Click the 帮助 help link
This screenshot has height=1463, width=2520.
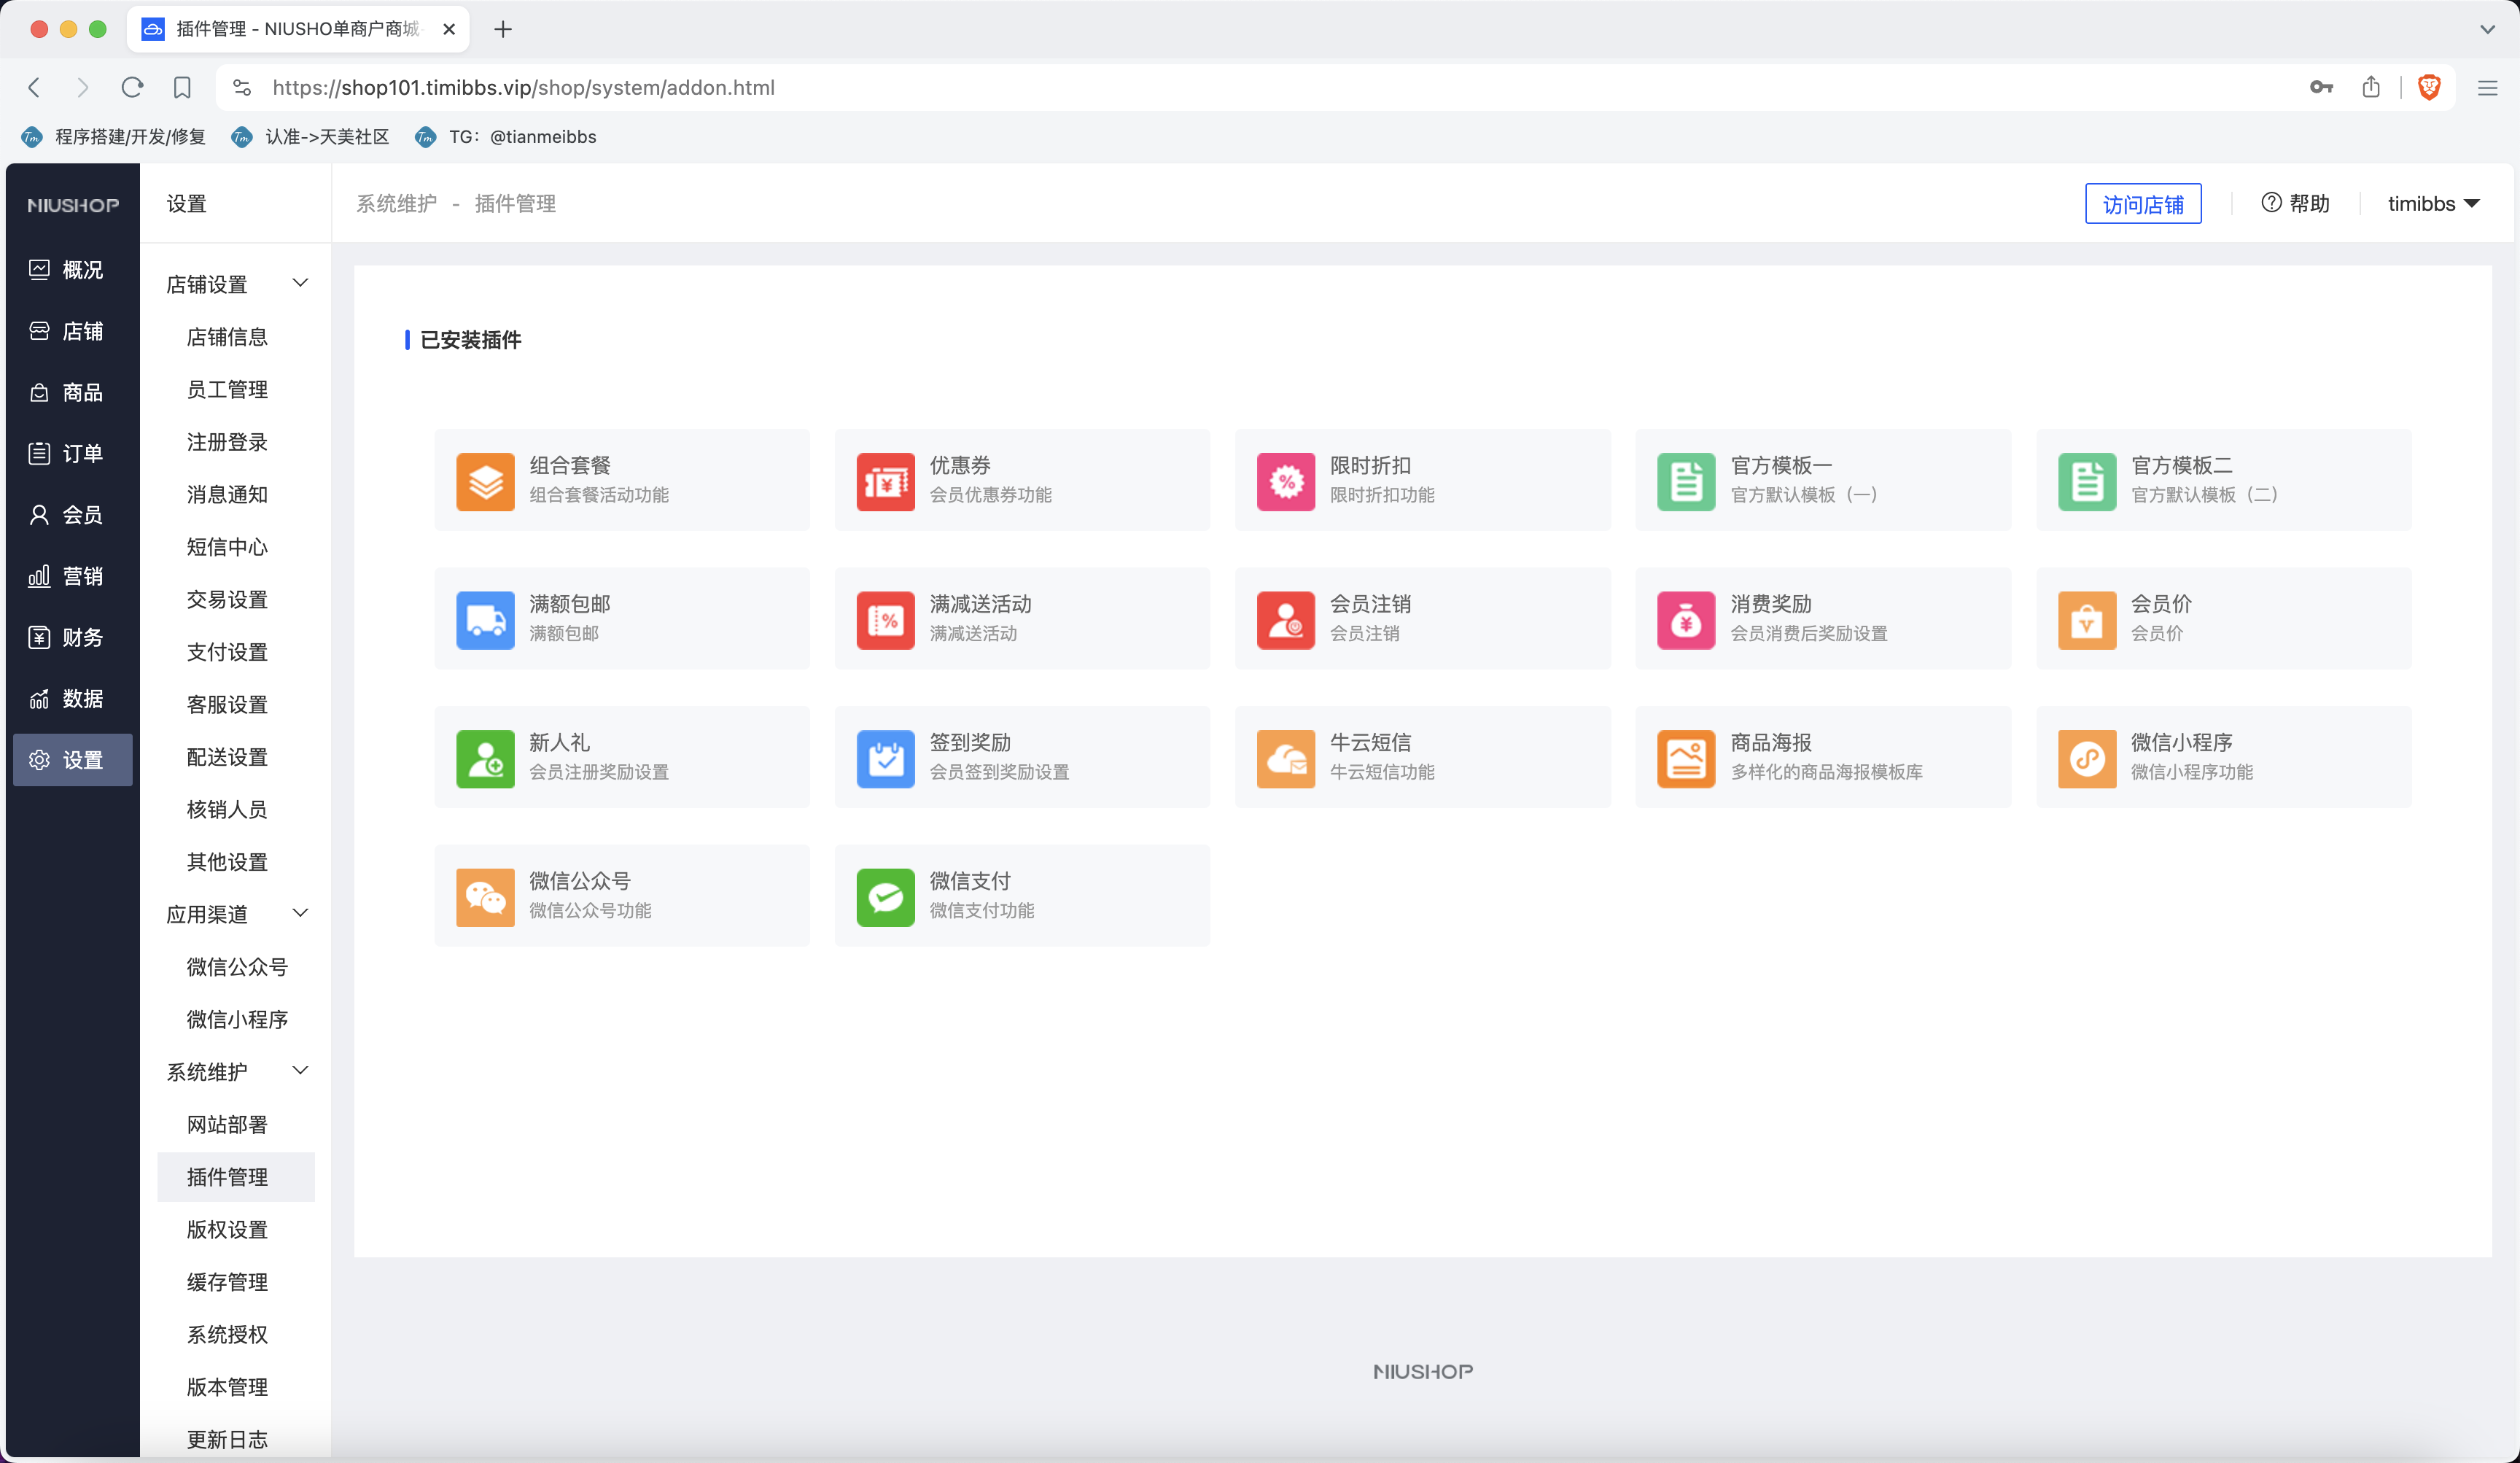(2295, 203)
